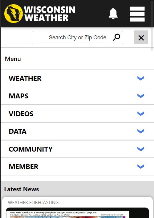The image size is (154, 218).
Task: Open the notifications bell
Action: tap(113, 14)
